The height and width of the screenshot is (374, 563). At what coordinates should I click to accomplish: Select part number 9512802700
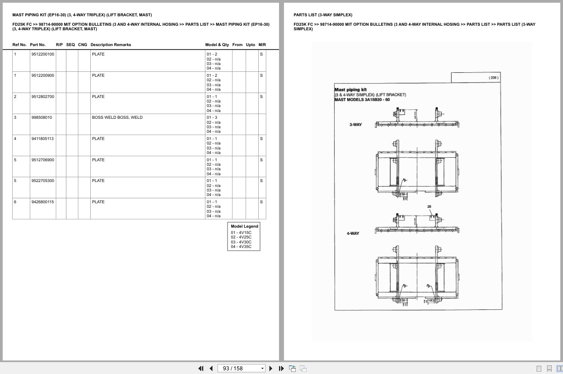pyautogui.click(x=43, y=97)
